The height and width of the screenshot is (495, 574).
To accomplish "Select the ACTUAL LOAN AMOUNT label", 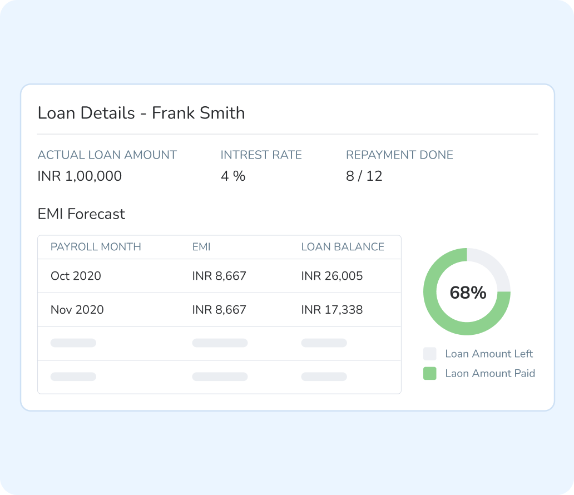I will [107, 155].
